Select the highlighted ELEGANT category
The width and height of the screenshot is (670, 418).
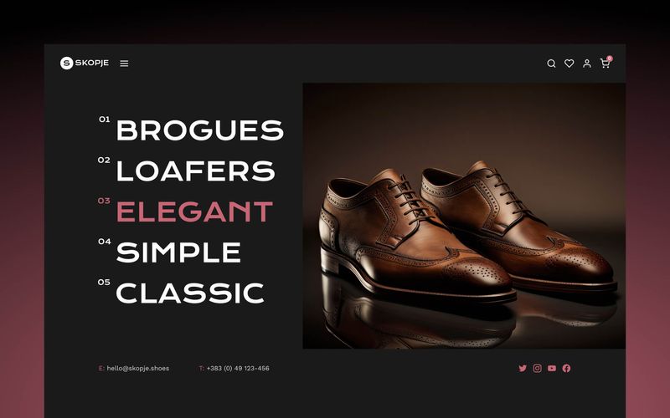[194, 212]
